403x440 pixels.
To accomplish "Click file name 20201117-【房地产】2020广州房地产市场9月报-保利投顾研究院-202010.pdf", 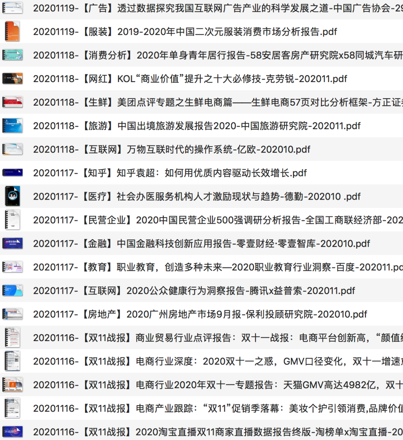I will pos(200,314).
